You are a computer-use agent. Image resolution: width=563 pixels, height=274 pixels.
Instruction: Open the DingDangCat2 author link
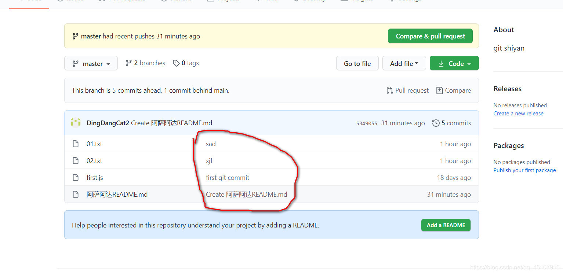click(x=108, y=123)
